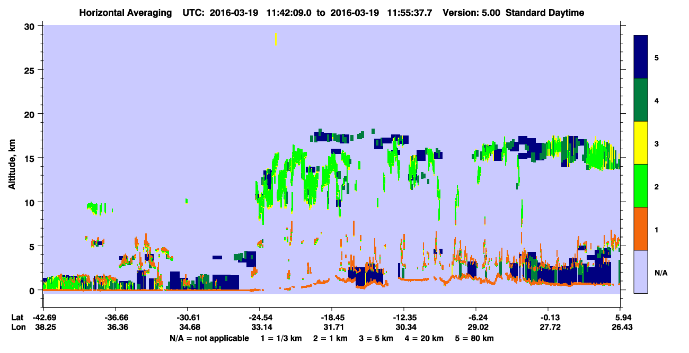The width and height of the screenshot is (689, 353).
Task: Click the 'Lat' row label
Action: tap(17, 318)
